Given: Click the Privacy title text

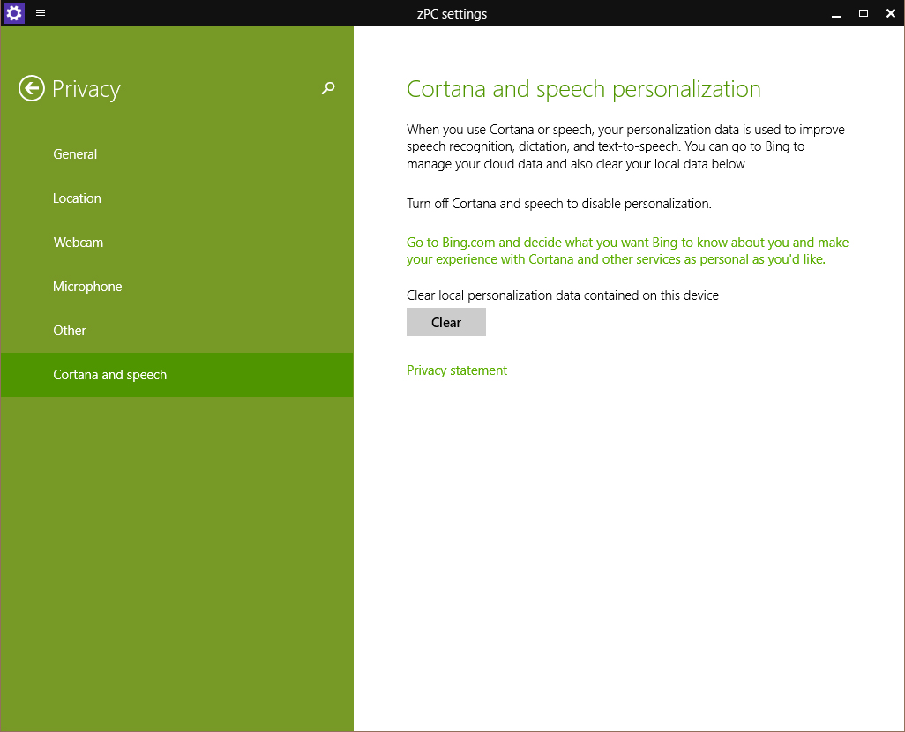Looking at the screenshot, I should [x=86, y=89].
